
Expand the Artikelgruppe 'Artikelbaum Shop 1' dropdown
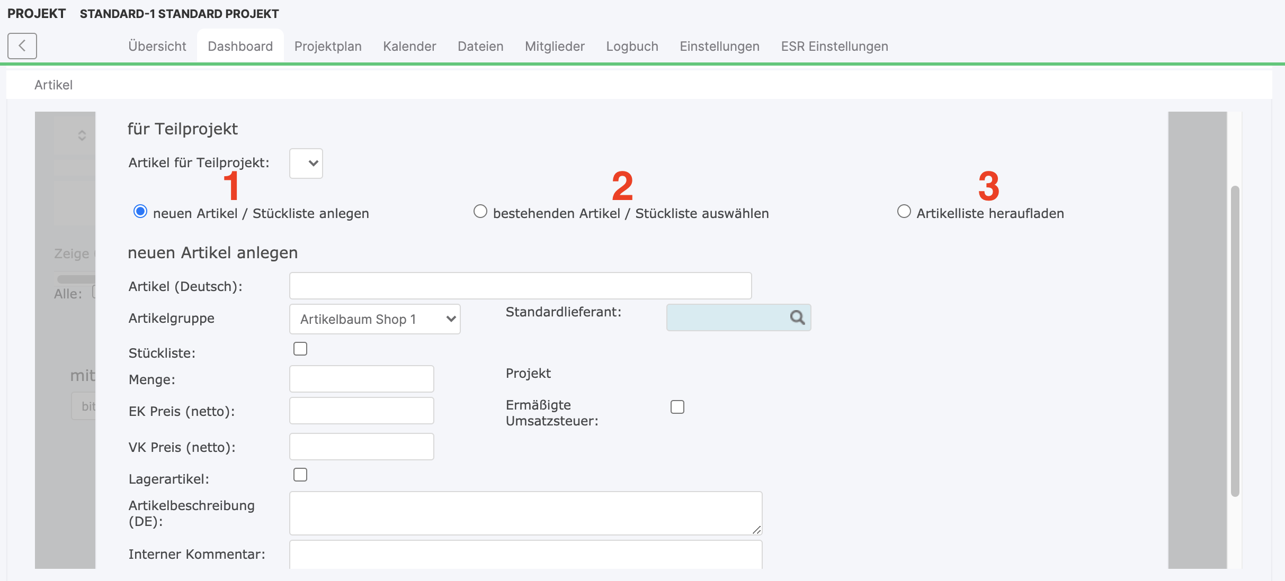click(x=374, y=319)
